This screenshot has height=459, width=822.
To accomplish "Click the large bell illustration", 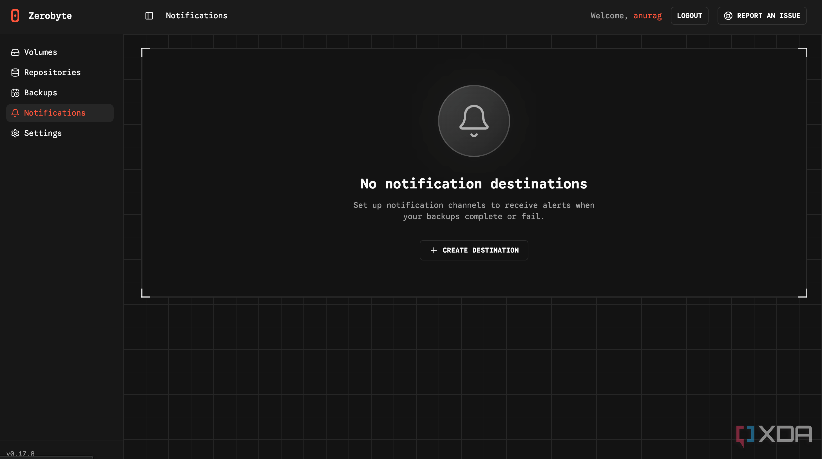I will click(x=474, y=121).
